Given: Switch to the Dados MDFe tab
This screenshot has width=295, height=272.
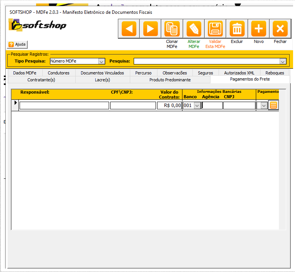Looking at the screenshot, I should [25, 73].
